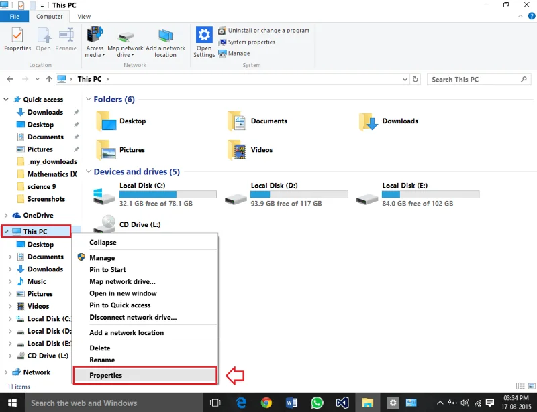Open the Downloads folder under Folders

tap(389, 121)
